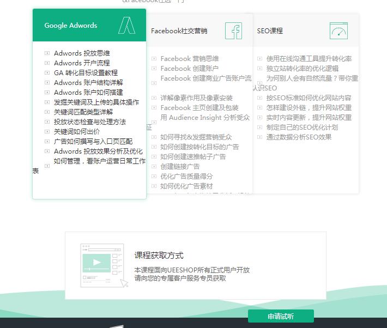
Task: Click play icon beside 发掘关键词及上传的具体操作
Action: coord(47,102)
